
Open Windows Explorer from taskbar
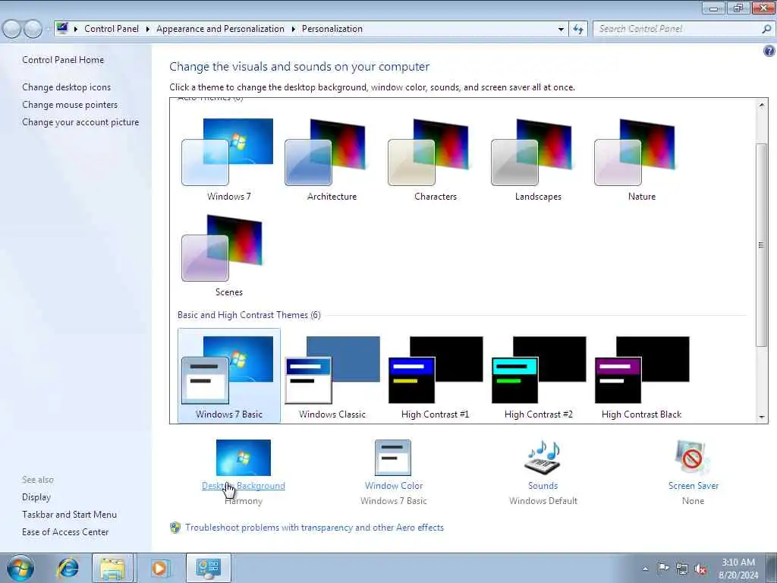coord(112,568)
